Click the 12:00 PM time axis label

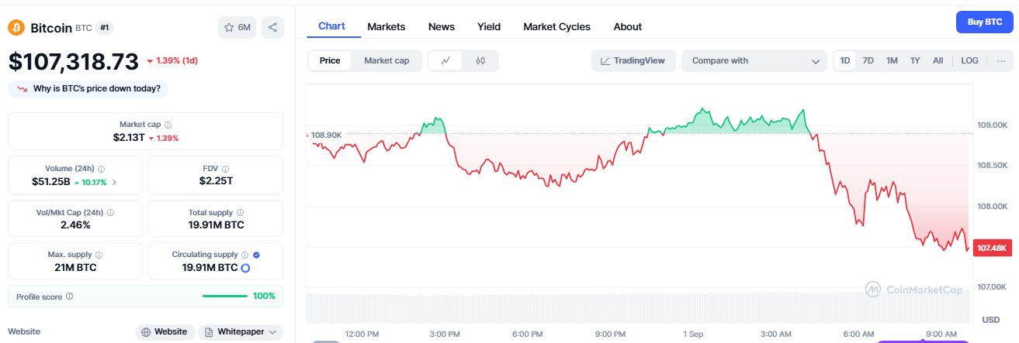(362, 334)
